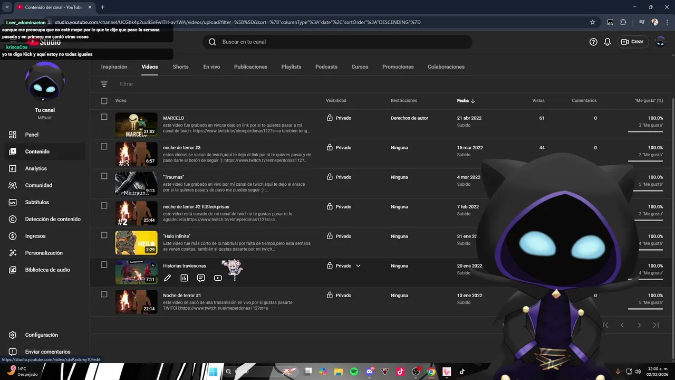675x380 pixels.
Task: Click the Buscar en tu canal search field
Action: click(337, 42)
